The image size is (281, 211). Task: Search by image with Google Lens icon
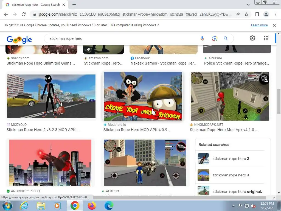coord(215,38)
